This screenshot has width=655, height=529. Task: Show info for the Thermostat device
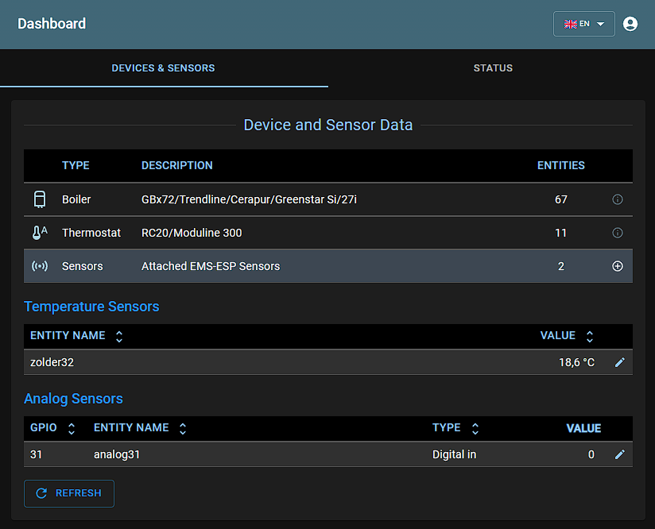(x=617, y=233)
